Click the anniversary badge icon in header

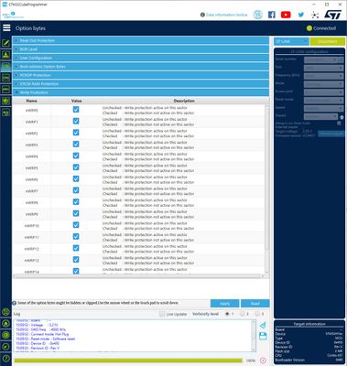pyautogui.click(x=257, y=15)
